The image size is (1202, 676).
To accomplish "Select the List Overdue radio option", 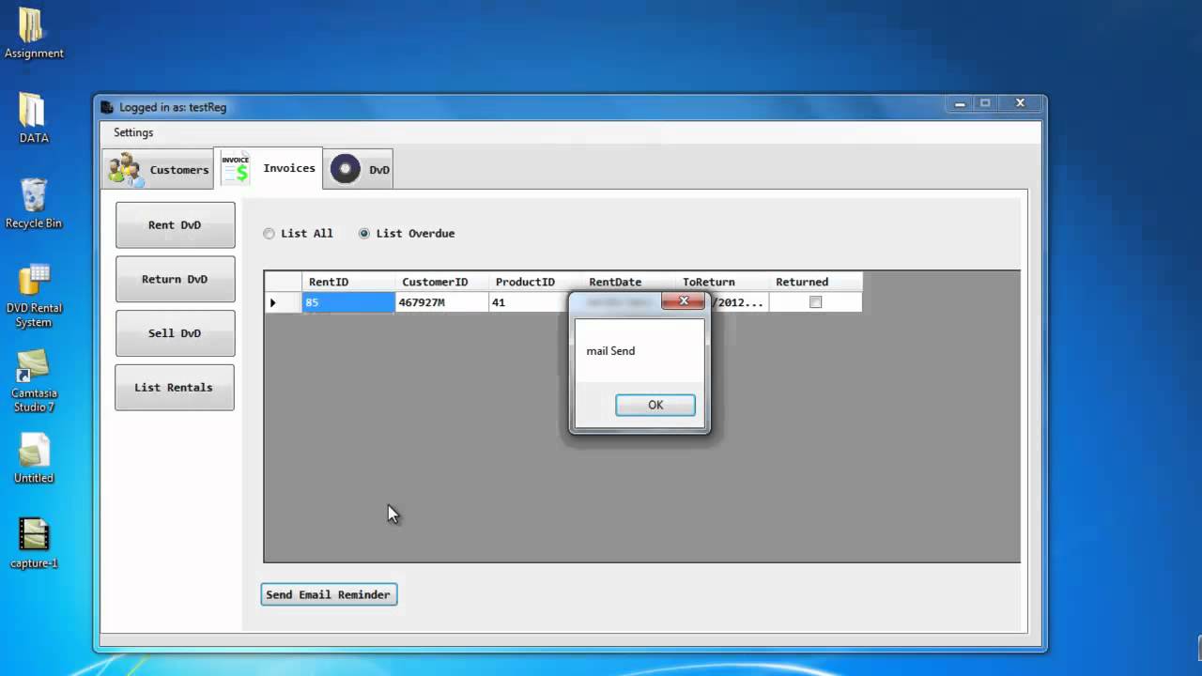I will click(407, 234).
